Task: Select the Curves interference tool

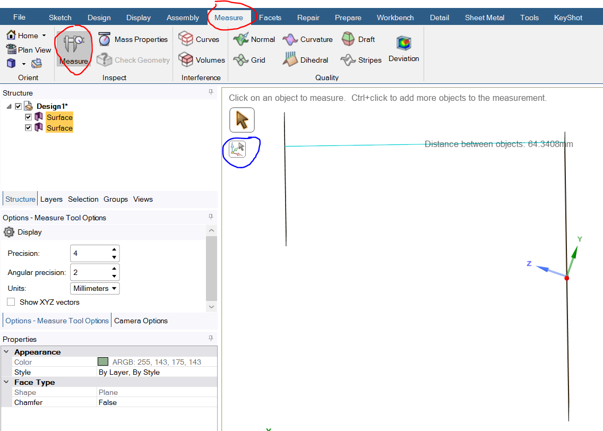Action: 199,39
